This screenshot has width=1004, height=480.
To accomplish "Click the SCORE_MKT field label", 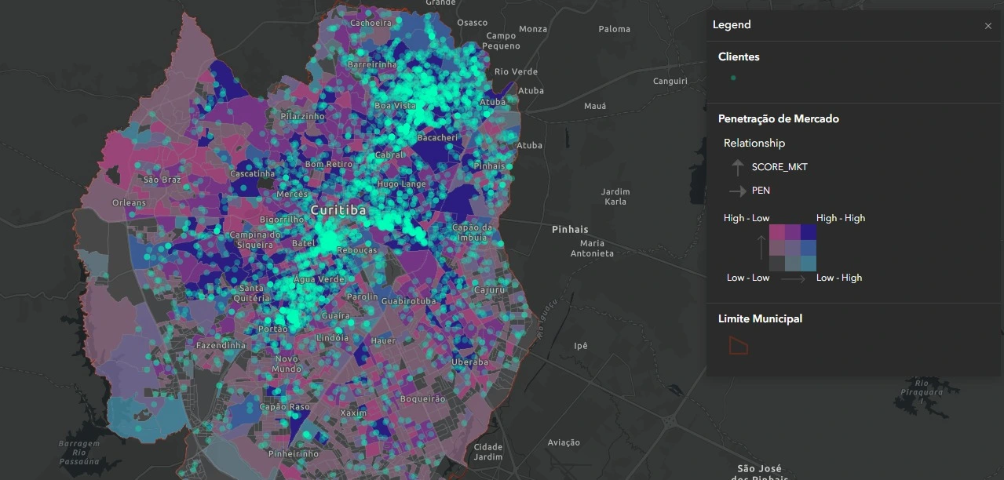I will point(779,167).
